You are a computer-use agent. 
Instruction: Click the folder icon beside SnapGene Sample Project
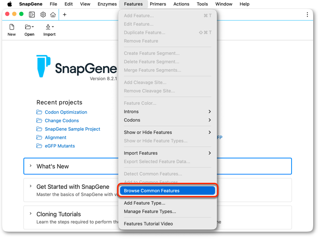(x=39, y=129)
